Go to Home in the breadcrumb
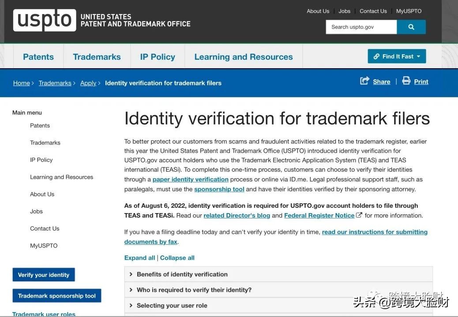The image size is (458, 317). pyautogui.click(x=21, y=83)
